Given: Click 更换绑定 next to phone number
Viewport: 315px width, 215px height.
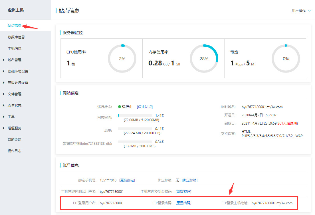Looking at the screenshot, I should coord(127,180).
